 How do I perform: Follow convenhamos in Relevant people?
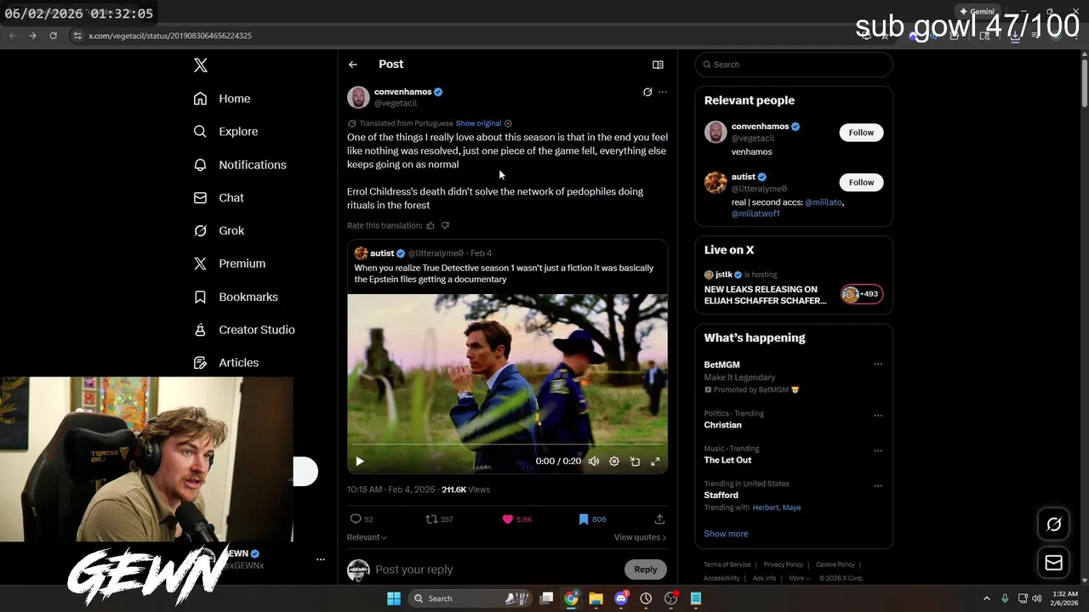861,133
